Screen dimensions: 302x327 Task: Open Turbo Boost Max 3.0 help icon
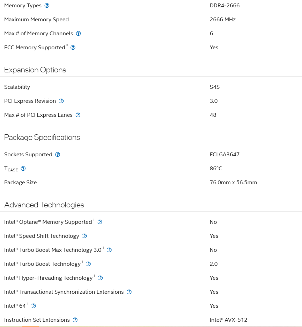109,250
